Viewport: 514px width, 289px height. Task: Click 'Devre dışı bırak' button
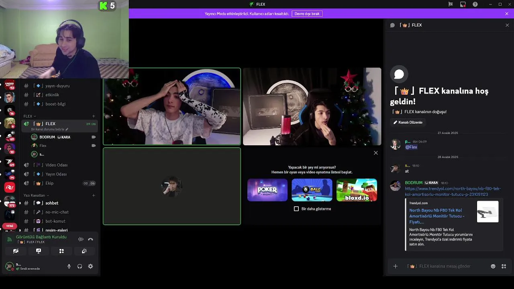point(307,14)
